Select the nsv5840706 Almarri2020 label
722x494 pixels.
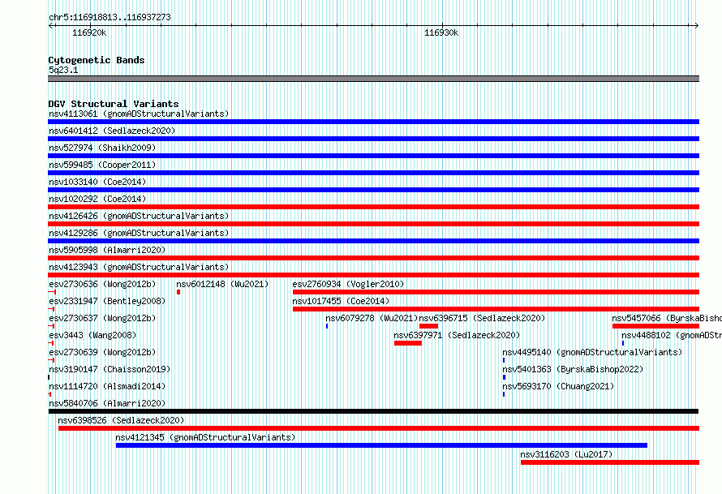(107, 403)
